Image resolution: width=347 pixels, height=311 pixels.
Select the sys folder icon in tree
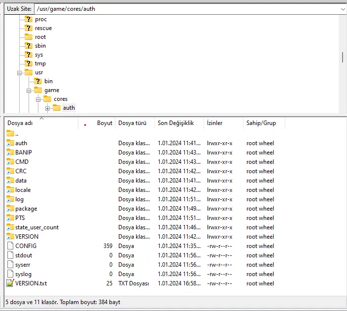click(x=29, y=54)
